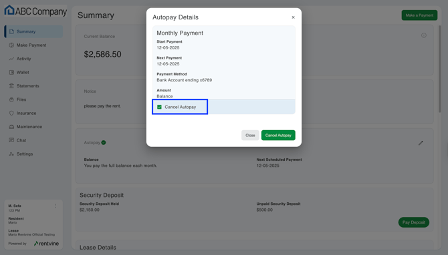Click the Autopay Details title

(175, 17)
